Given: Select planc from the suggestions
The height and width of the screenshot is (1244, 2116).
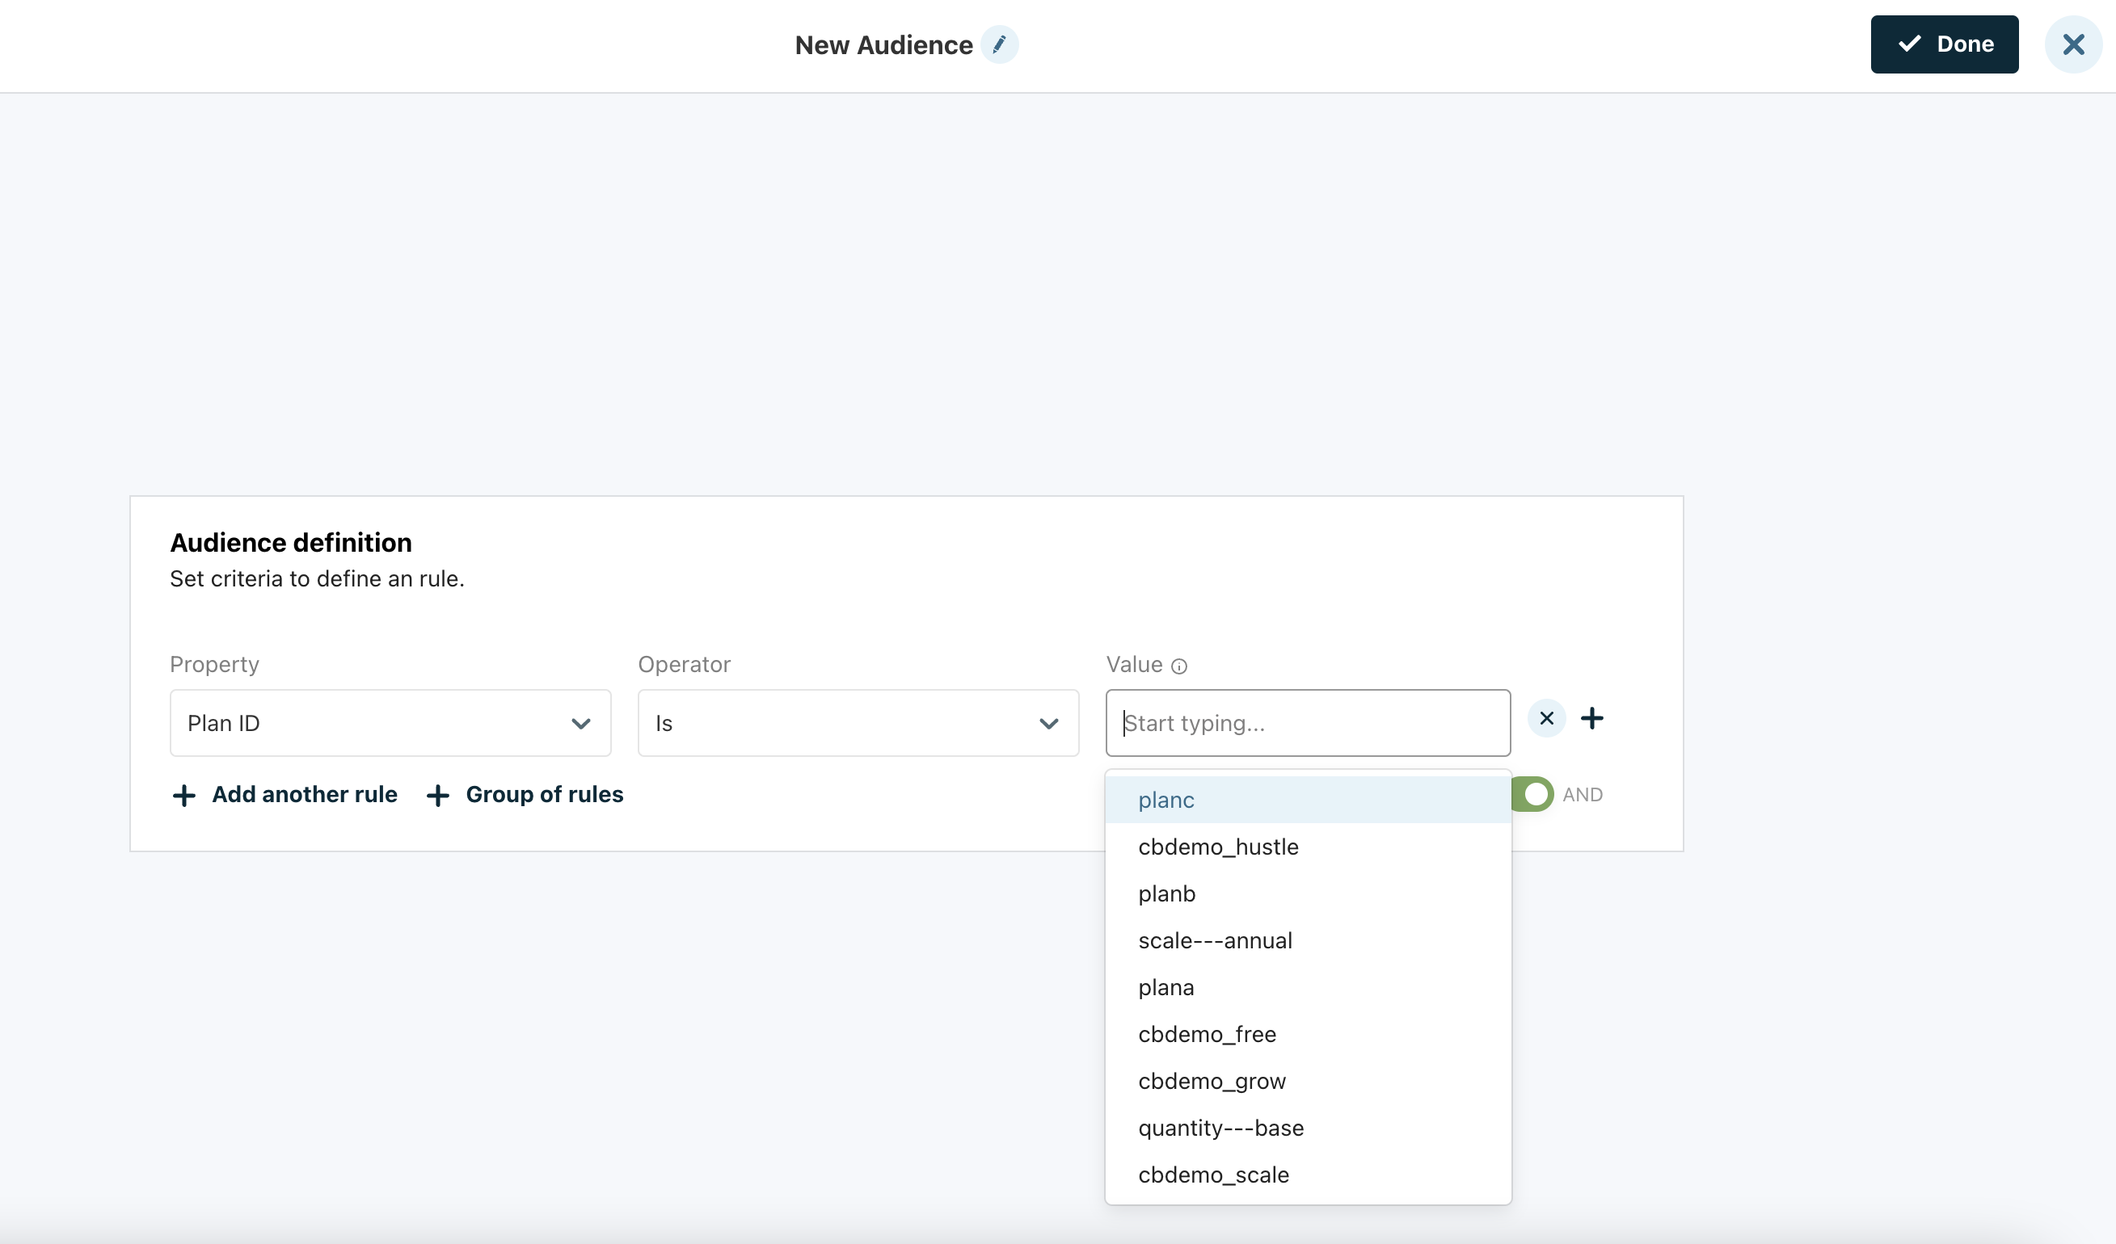Looking at the screenshot, I should point(1165,800).
